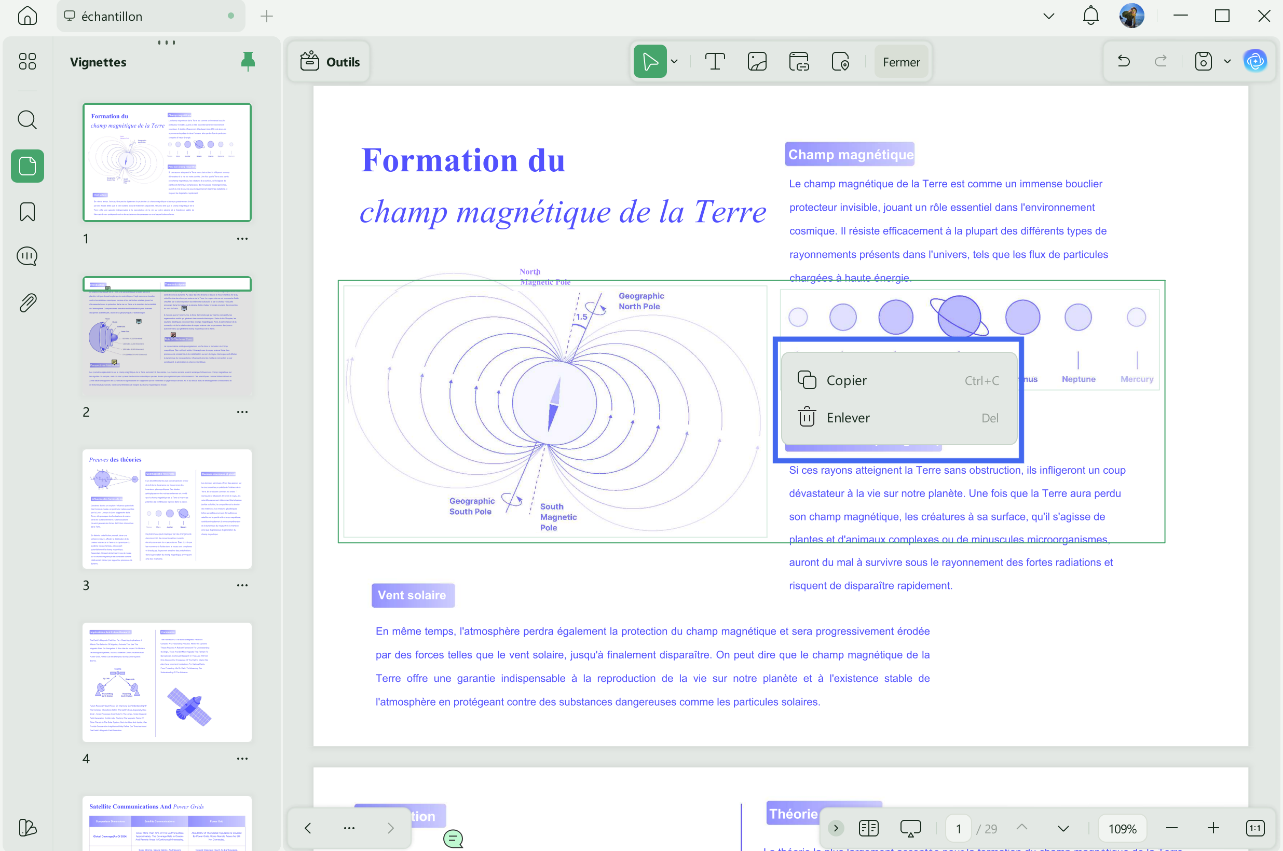This screenshot has width=1283, height=851.
Task: Jump to next page arrow
Action: click(1064, 828)
